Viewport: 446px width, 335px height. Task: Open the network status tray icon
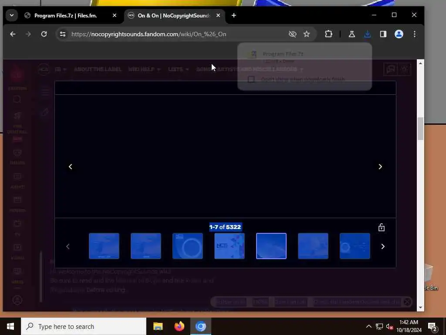(379, 326)
